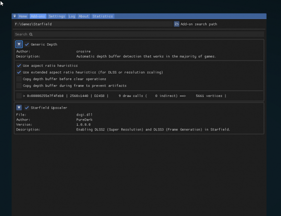Disable the Starfield Upscaler add-on checkbox
The image size is (281, 216).
[27, 108]
